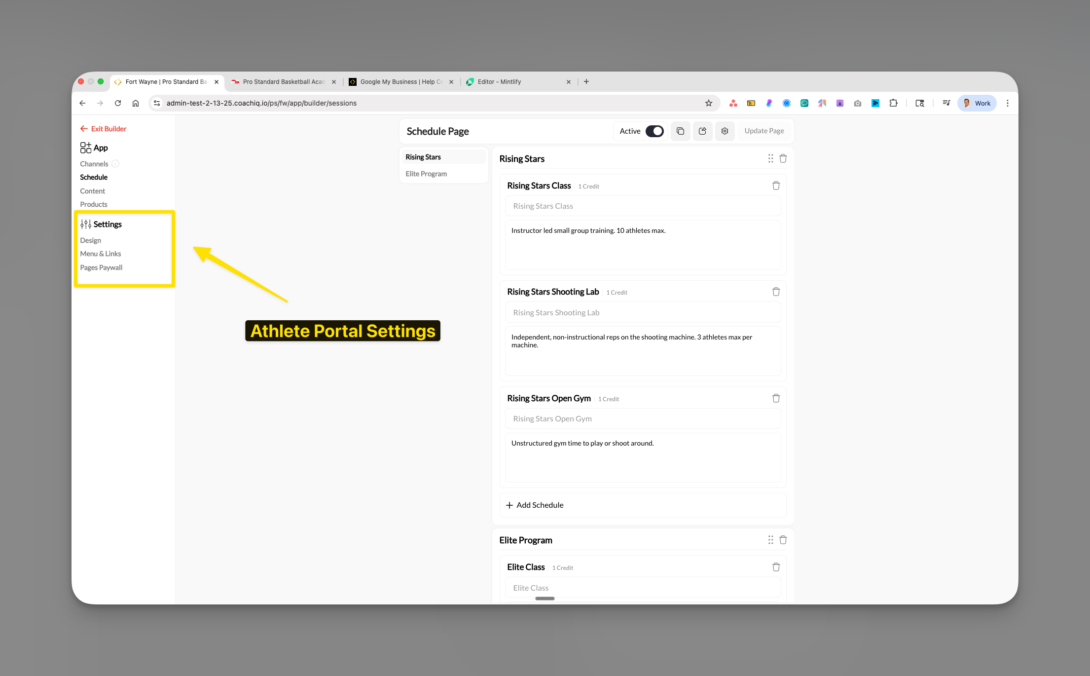Toggle the Active switch for Schedule Page
Screen dimensions: 1090x676
click(x=654, y=131)
